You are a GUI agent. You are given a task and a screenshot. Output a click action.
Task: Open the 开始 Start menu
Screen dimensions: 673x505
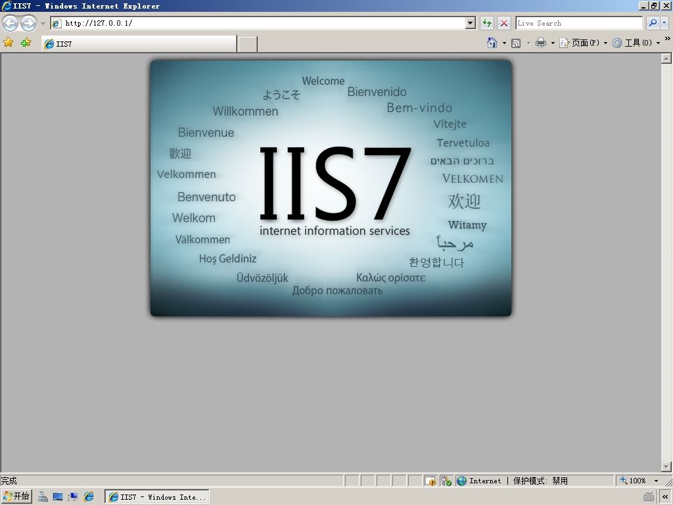(x=16, y=496)
